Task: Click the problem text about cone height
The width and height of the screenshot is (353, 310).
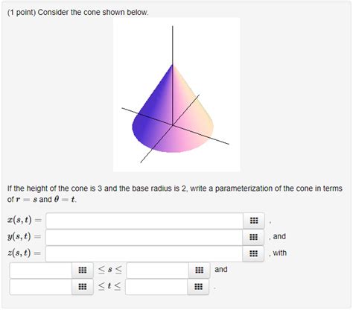Action: pos(175,194)
